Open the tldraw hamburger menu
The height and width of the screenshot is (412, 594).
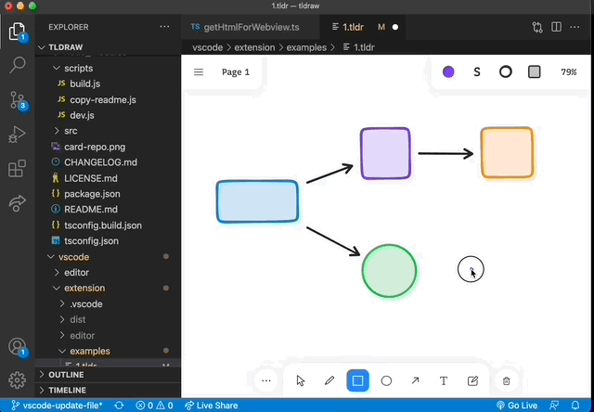coord(199,72)
